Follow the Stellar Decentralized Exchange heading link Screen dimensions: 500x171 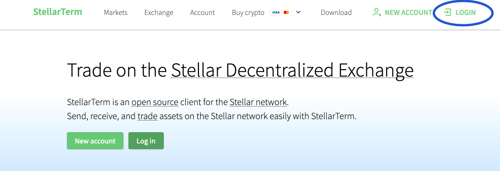pos(292,70)
